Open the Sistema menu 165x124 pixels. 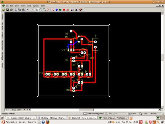[32, 122]
